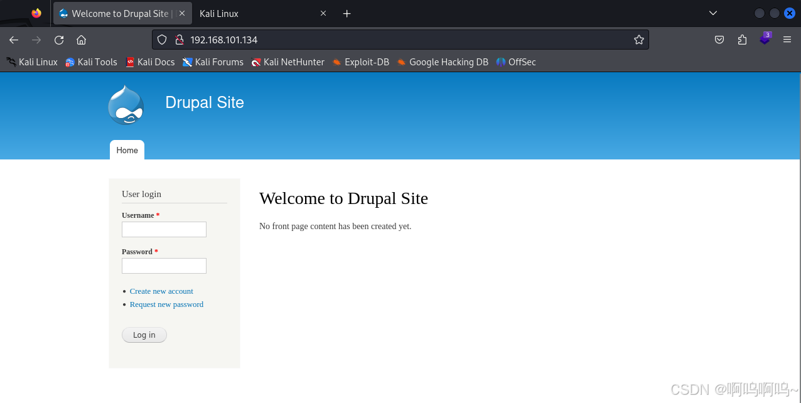801x403 pixels.
Task: Open the Kali Tools bookmark
Action: 91,62
